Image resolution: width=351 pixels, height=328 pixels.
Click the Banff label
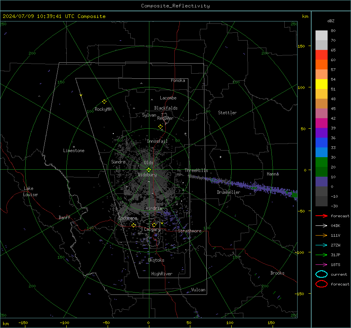64,218
